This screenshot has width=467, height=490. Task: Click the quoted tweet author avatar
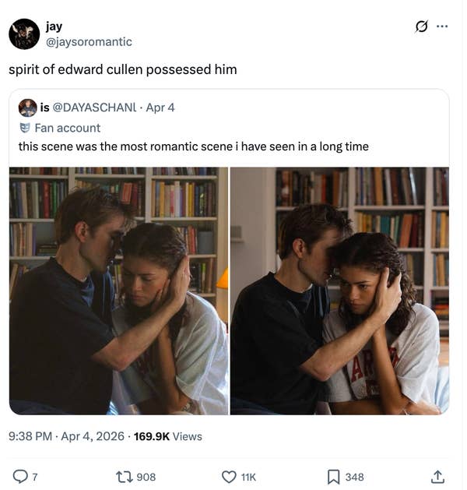pyautogui.click(x=27, y=108)
